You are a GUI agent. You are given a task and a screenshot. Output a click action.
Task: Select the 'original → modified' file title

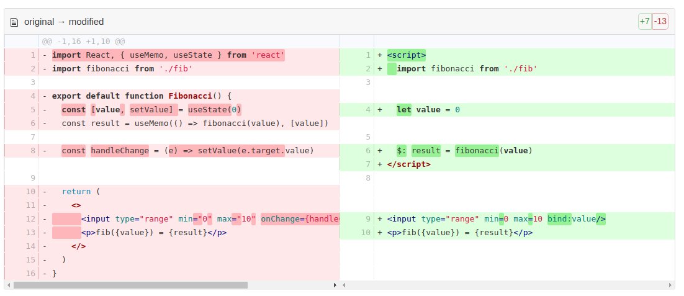tap(64, 22)
